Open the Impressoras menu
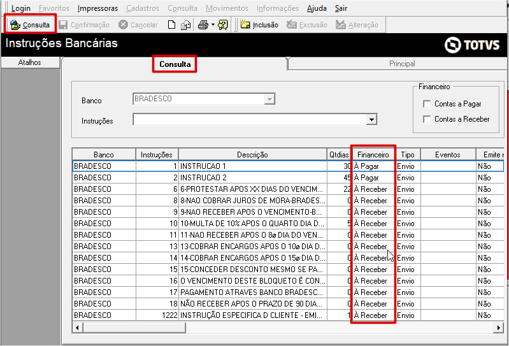This screenshot has width=509, height=346. coord(97,8)
